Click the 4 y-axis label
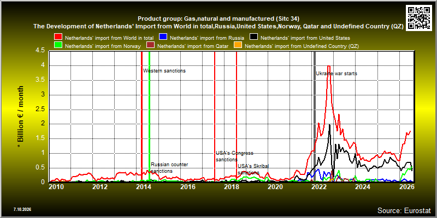Viewport: 437px width, 218px height. 43,65
